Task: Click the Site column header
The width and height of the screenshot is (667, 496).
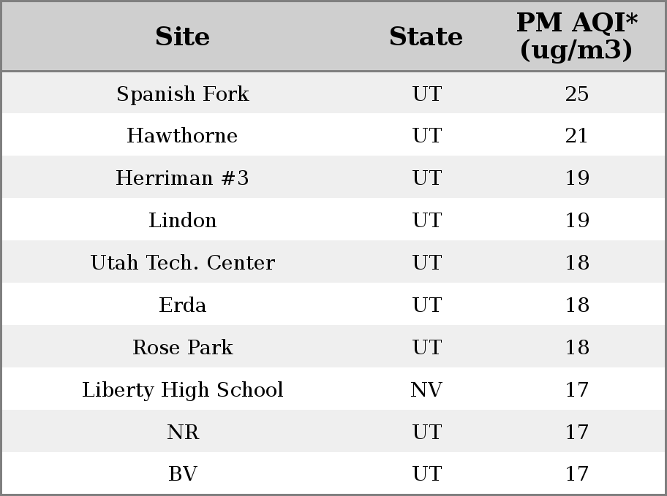Action: (x=183, y=37)
